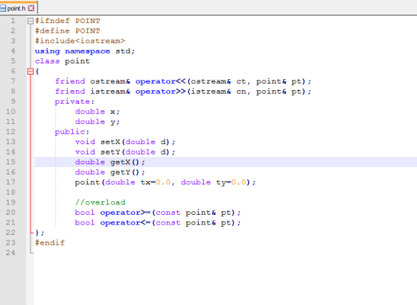417x305 pixels.
Task: Click the text '#define POINT'
Action: coord(67,31)
